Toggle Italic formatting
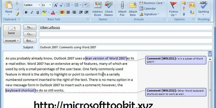The width and height of the screenshot is (216, 108). click(x=32, y=12)
